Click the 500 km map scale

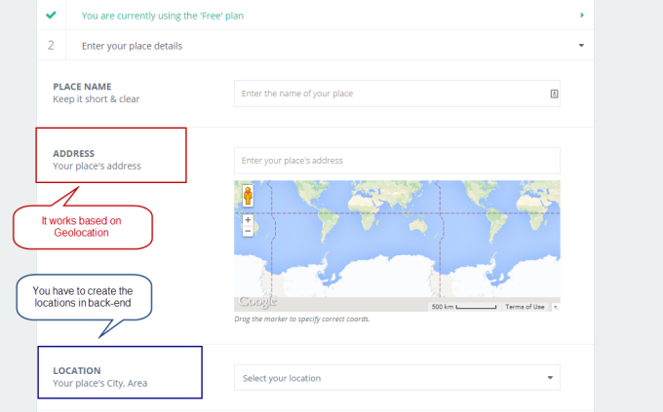464,307
